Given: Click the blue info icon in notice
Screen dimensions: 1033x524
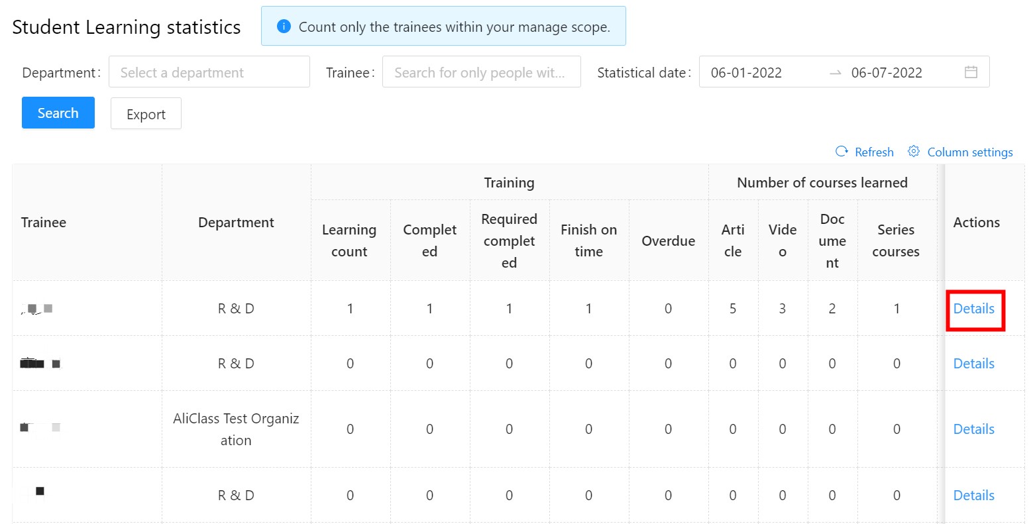Looking at the screenshot, I should [284, 26].
